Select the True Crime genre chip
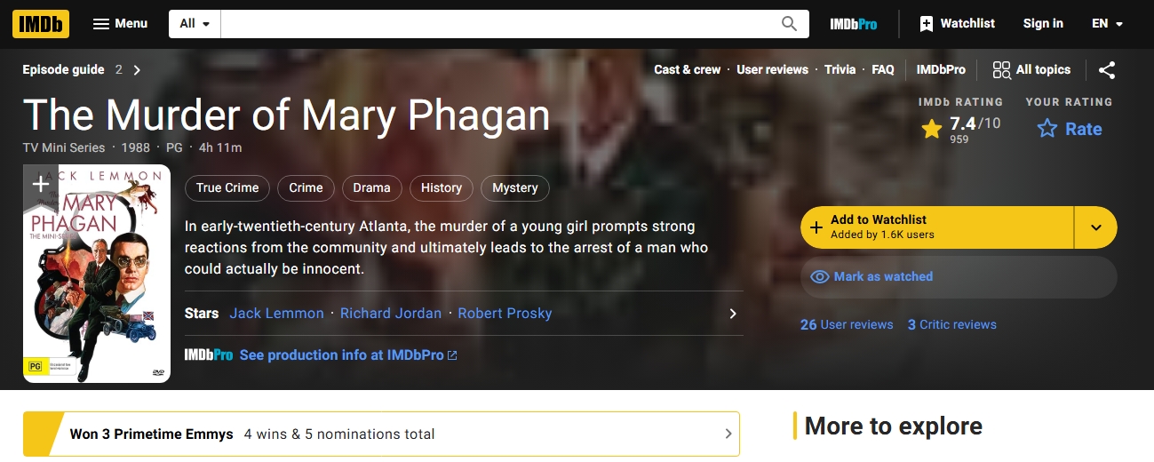 (227, 187)
